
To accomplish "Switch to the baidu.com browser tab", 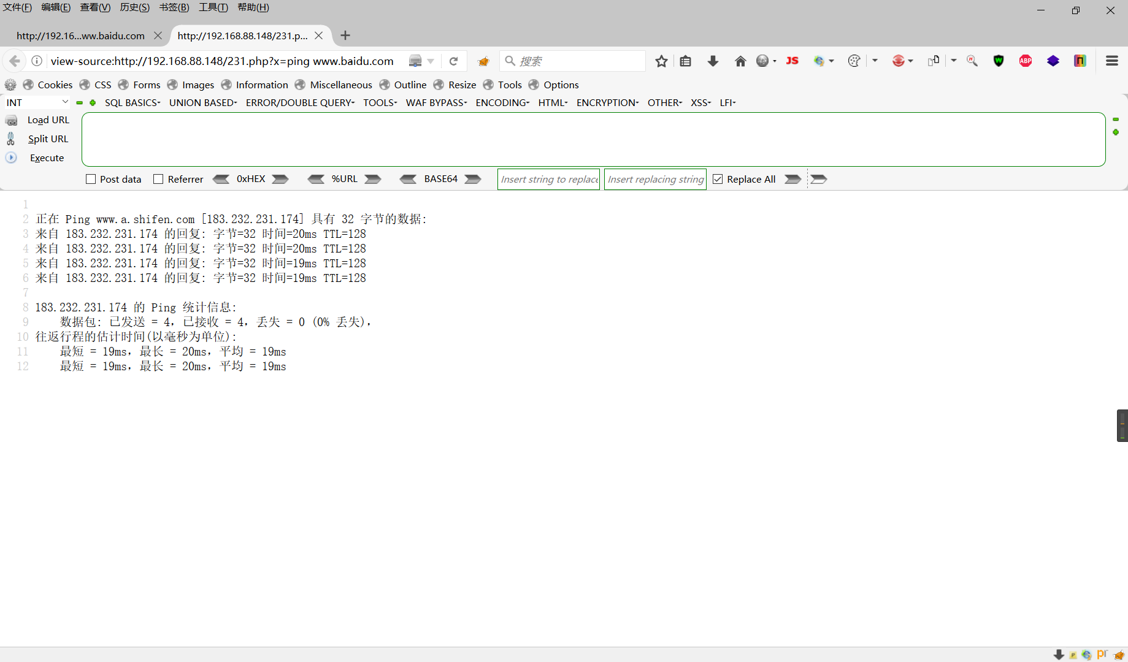I will coord(80,36).
